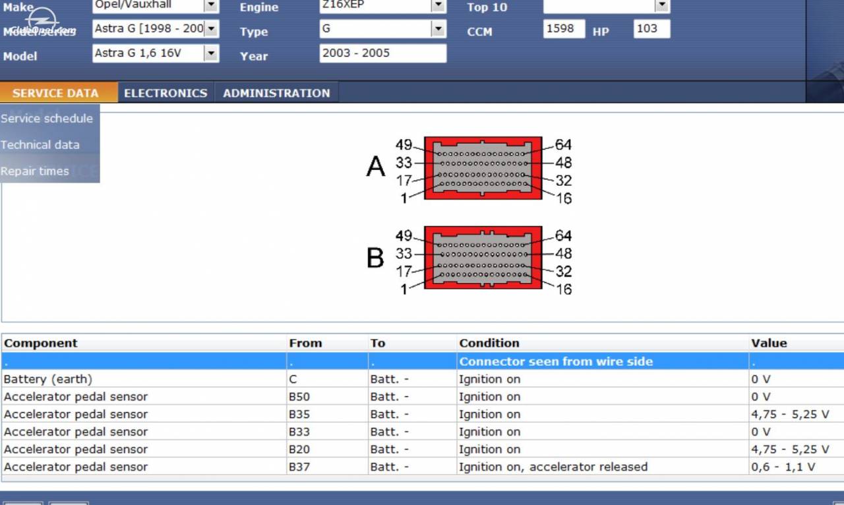Select the 'B20' pin cell

299,450
